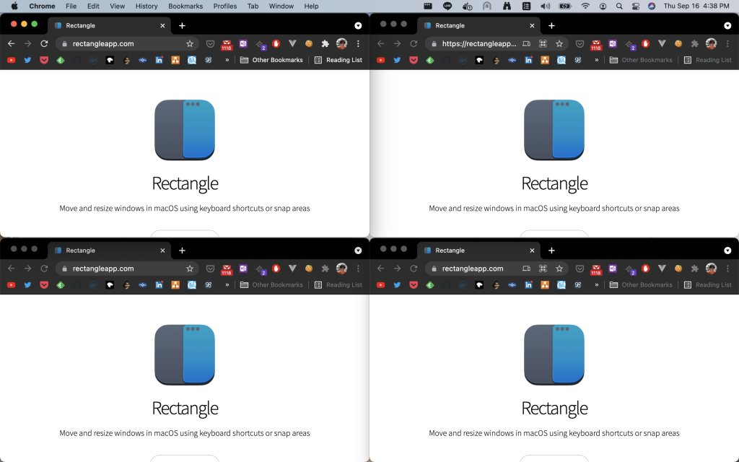Go back in the top-left window
Viewport: 739px width, 462px height.
(x=12, y=44)
